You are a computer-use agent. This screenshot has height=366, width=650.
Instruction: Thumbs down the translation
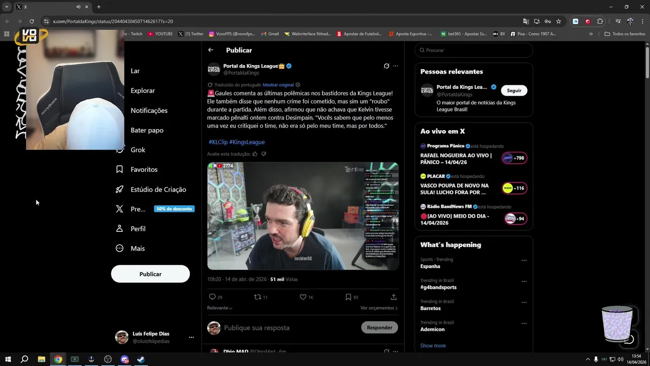pos(264,154)
